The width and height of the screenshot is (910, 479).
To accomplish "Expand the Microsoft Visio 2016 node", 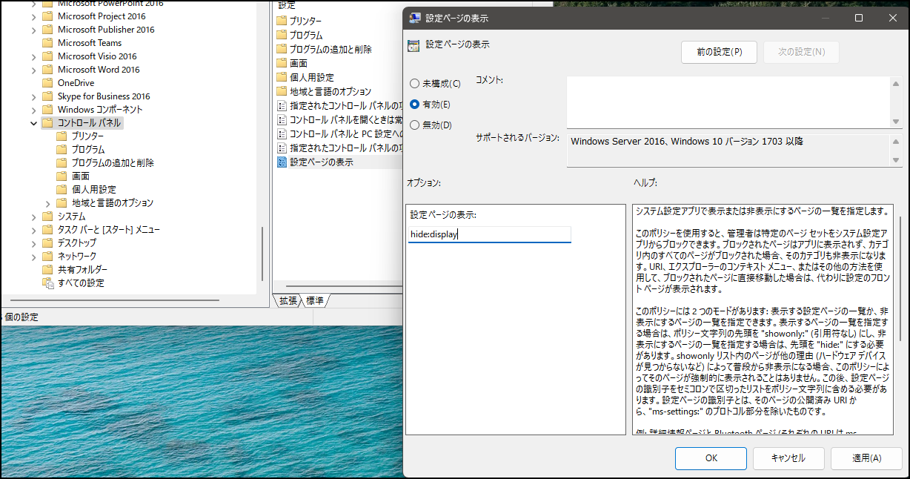I will [x=33, y=56].
